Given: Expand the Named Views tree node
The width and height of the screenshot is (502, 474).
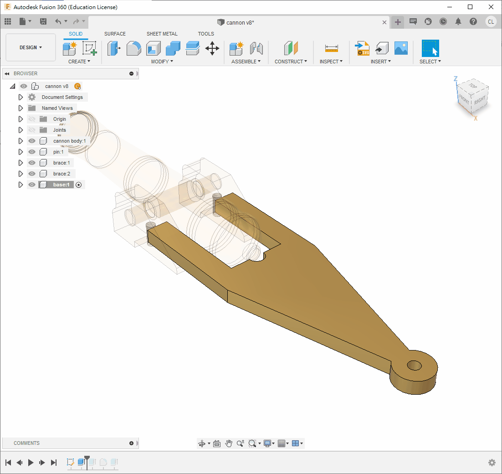Looking at the screenshot, I should click(20, 108).
